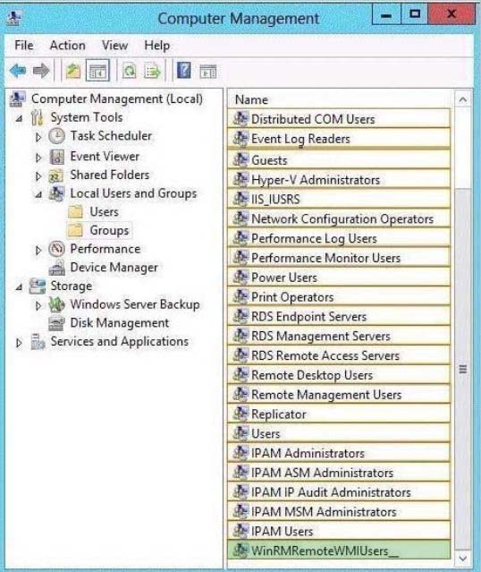Click the Back arrow toolbar icon

pyautogui.click(x=18, y=71)
